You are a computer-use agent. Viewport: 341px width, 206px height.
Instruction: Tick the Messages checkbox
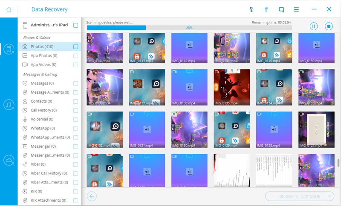point(76,83)
